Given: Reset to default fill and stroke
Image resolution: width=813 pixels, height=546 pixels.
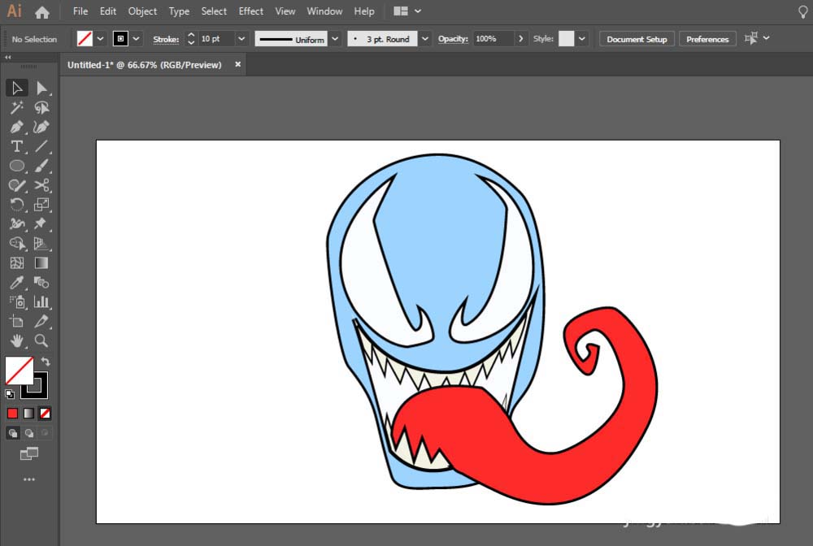Looking at the screenshot, I should tap(9, 394).
